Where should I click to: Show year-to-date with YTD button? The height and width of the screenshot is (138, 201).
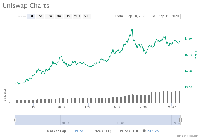pos(77,16)
